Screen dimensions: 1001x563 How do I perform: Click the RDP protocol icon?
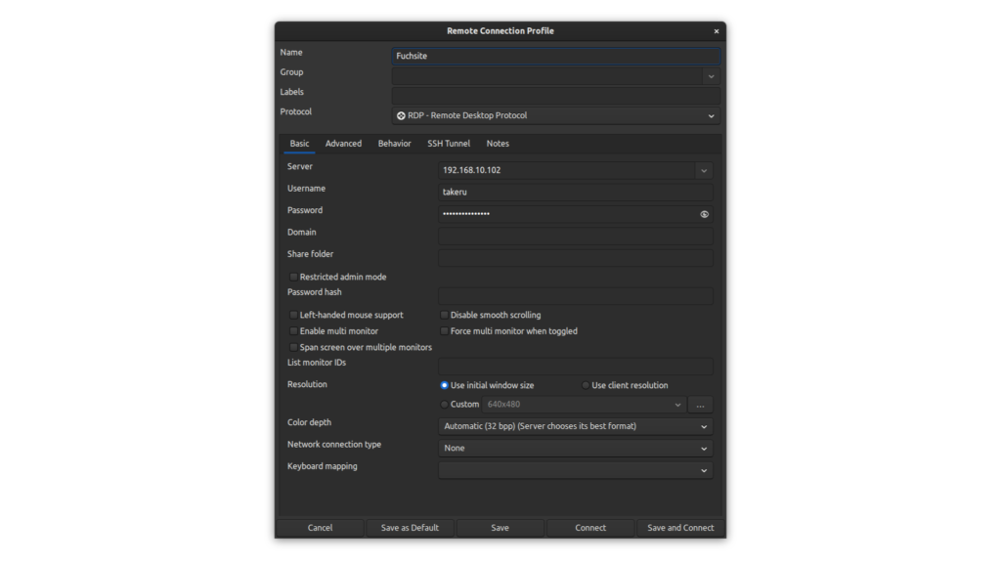click(x=401, y=115)
